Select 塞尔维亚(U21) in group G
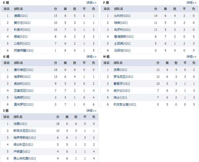The image size is (199, 162). (24, 70)
